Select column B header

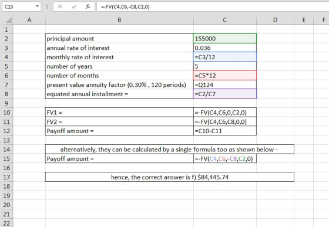[119, 20]
